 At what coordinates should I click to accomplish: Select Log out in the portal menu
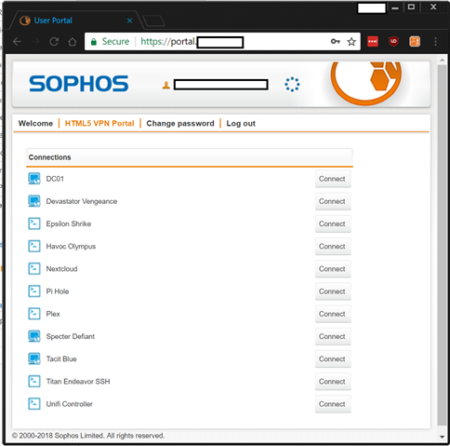pyautogui.click(x=241, y=124)
